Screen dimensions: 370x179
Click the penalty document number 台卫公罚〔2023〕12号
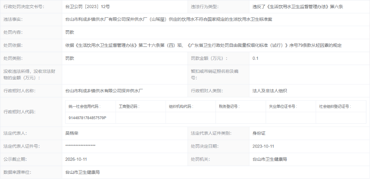tap(87, 7)
